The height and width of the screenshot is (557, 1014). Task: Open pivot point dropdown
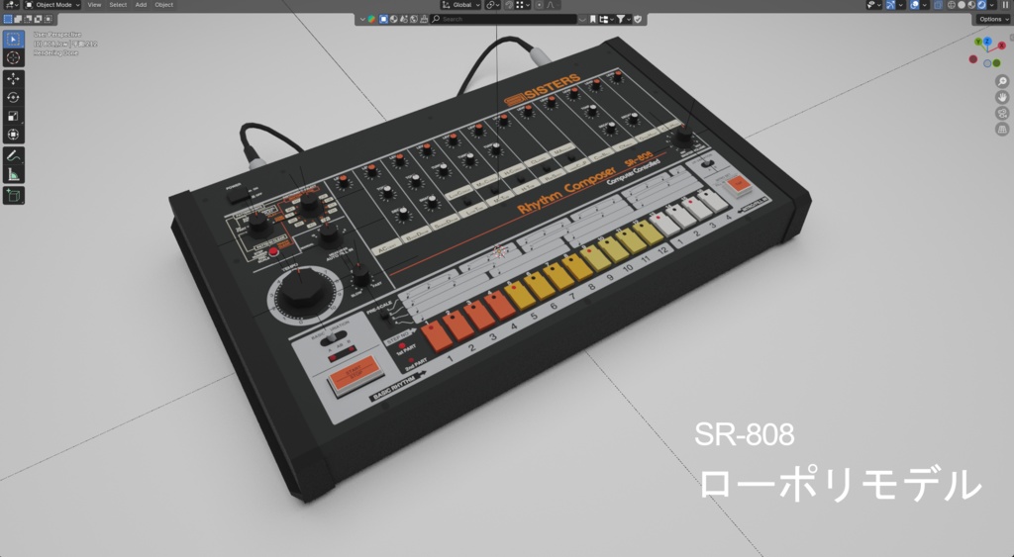click(494, 5)
